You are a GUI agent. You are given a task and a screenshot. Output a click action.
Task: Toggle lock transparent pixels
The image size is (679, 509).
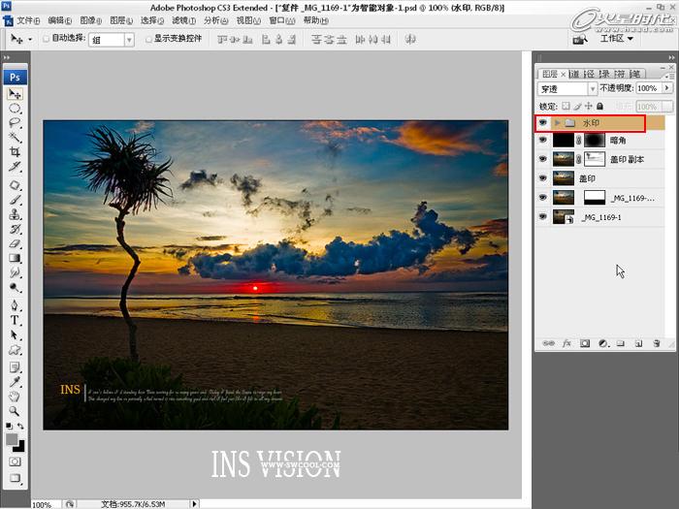coord(566,106)
